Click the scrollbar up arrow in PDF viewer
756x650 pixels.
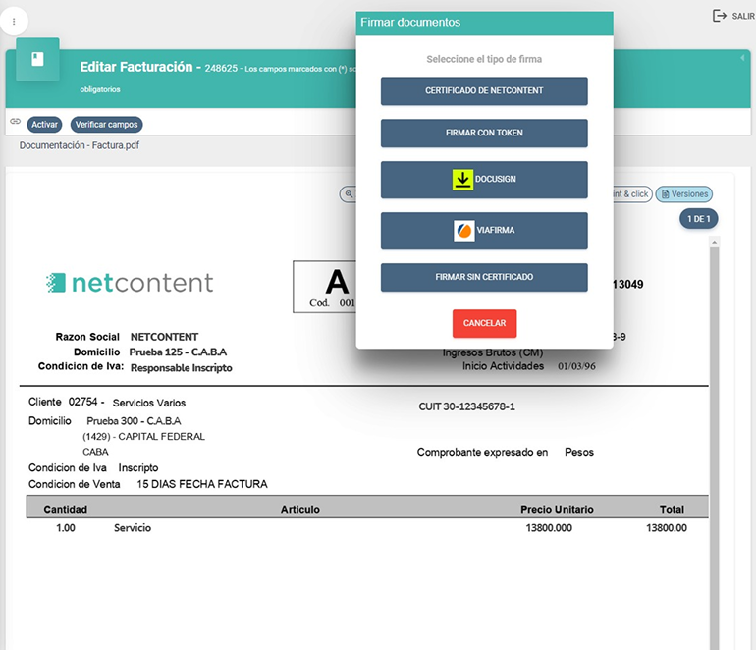[x=713, y=242]
